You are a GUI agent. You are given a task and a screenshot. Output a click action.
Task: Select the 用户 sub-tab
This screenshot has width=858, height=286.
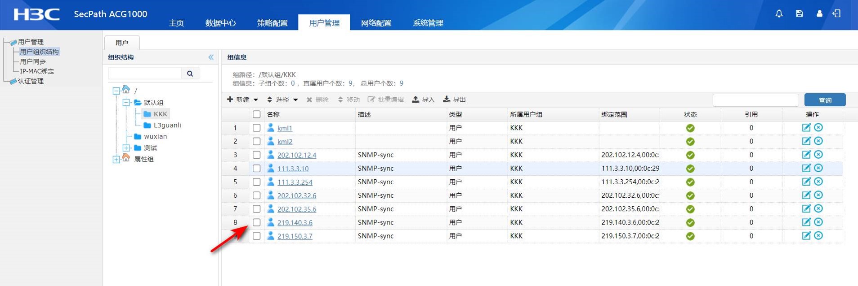coord(122,43)
